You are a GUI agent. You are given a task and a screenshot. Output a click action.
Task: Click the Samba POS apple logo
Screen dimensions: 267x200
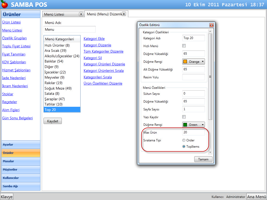click(4, 4)
